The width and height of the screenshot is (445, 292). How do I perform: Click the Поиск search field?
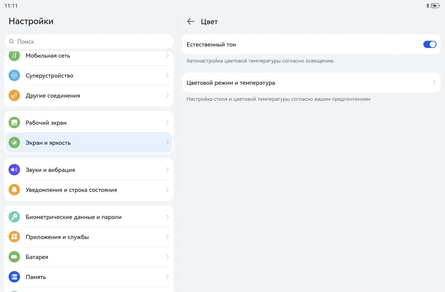(x=89, y=42)
